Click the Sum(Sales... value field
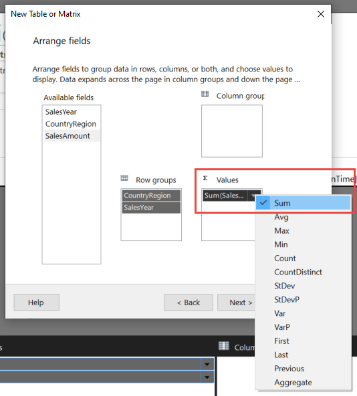 (x=225, y=195)
